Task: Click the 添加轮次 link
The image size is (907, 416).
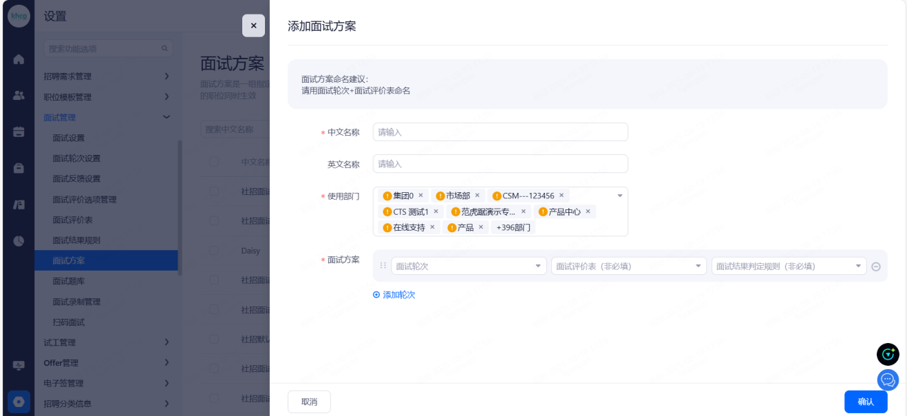Action: 394,295
